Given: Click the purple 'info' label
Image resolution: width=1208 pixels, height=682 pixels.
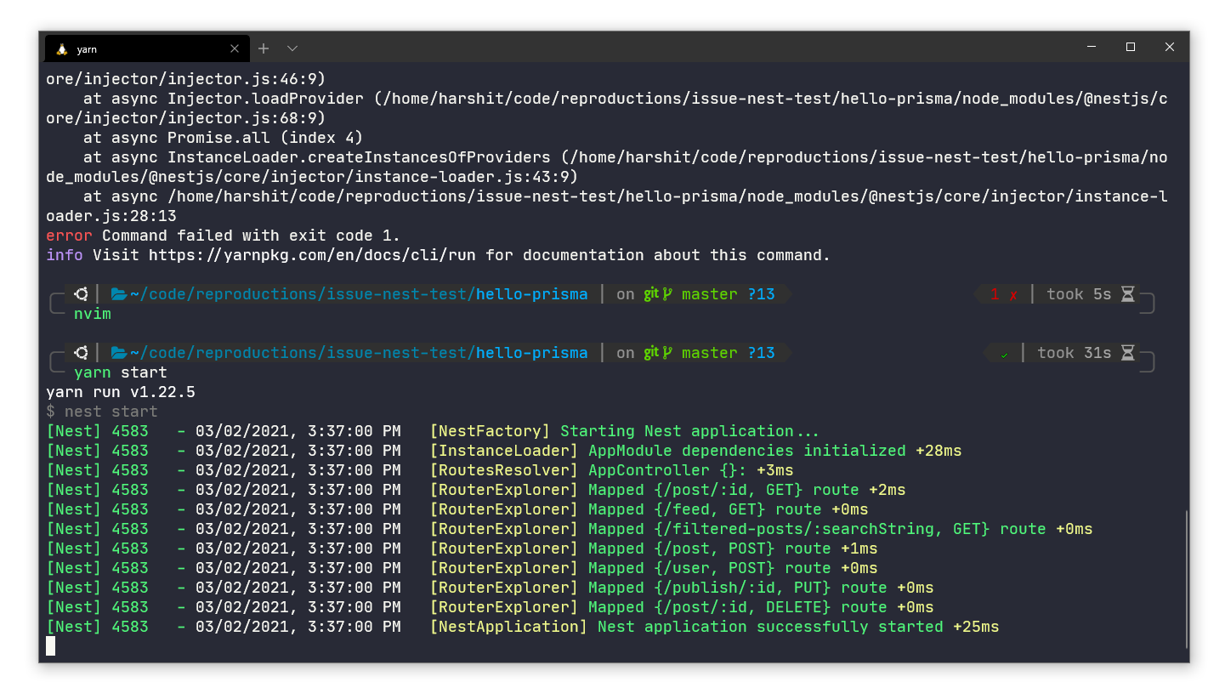Looking at the screenshot, I should click(x=65, y=255).
